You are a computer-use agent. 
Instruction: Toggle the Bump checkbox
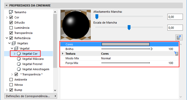(11, 90)
